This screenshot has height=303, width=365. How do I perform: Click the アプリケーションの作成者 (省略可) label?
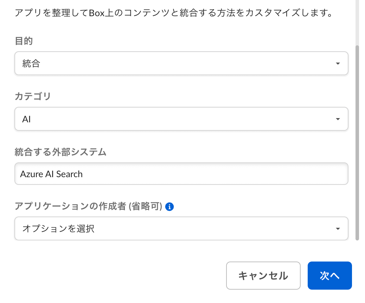[x=88, y=207]
